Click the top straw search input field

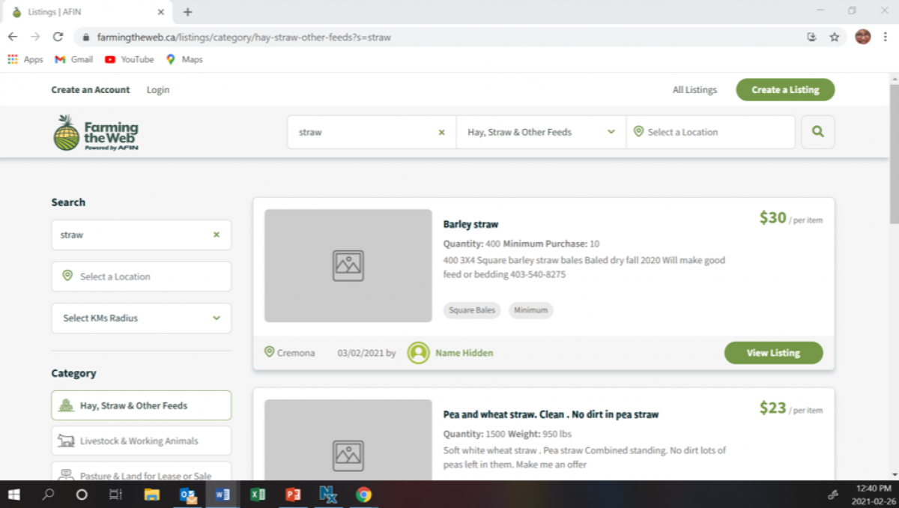(x=372, y=132)
